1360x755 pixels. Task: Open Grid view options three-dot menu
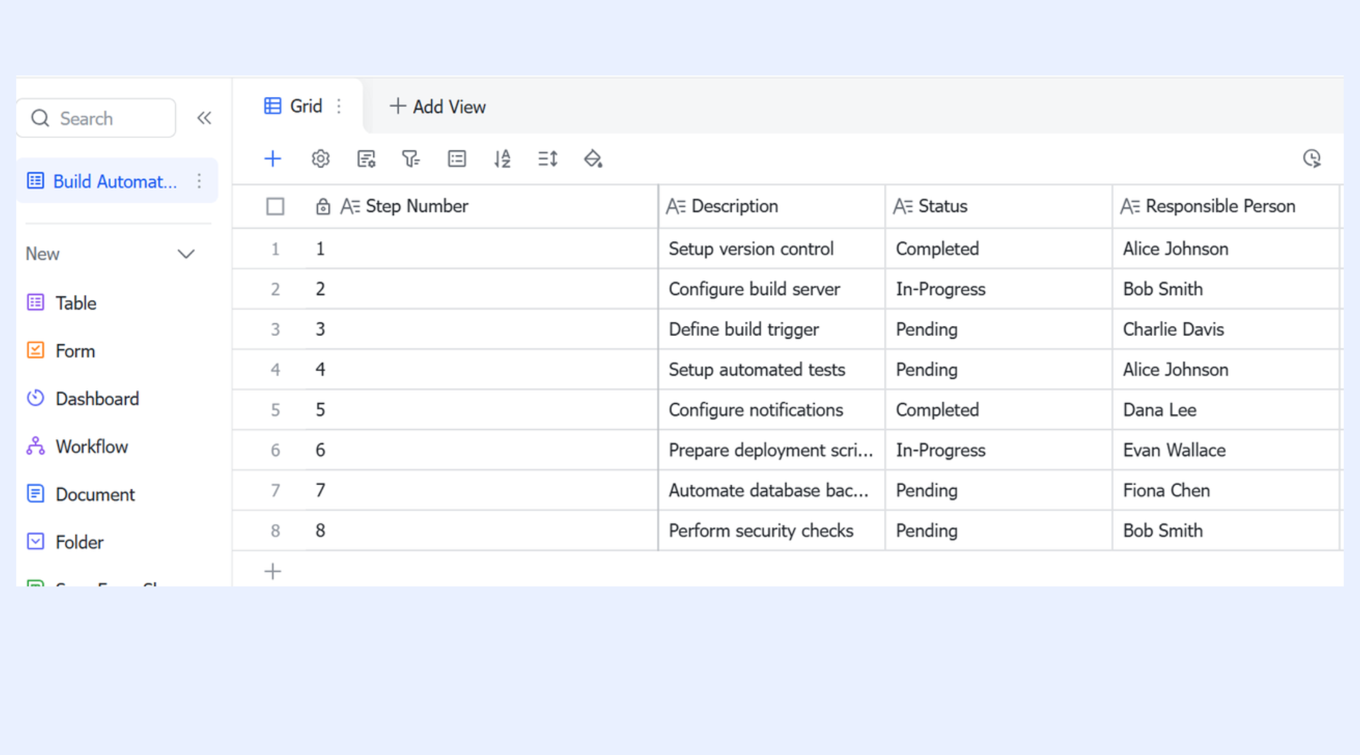339,106
